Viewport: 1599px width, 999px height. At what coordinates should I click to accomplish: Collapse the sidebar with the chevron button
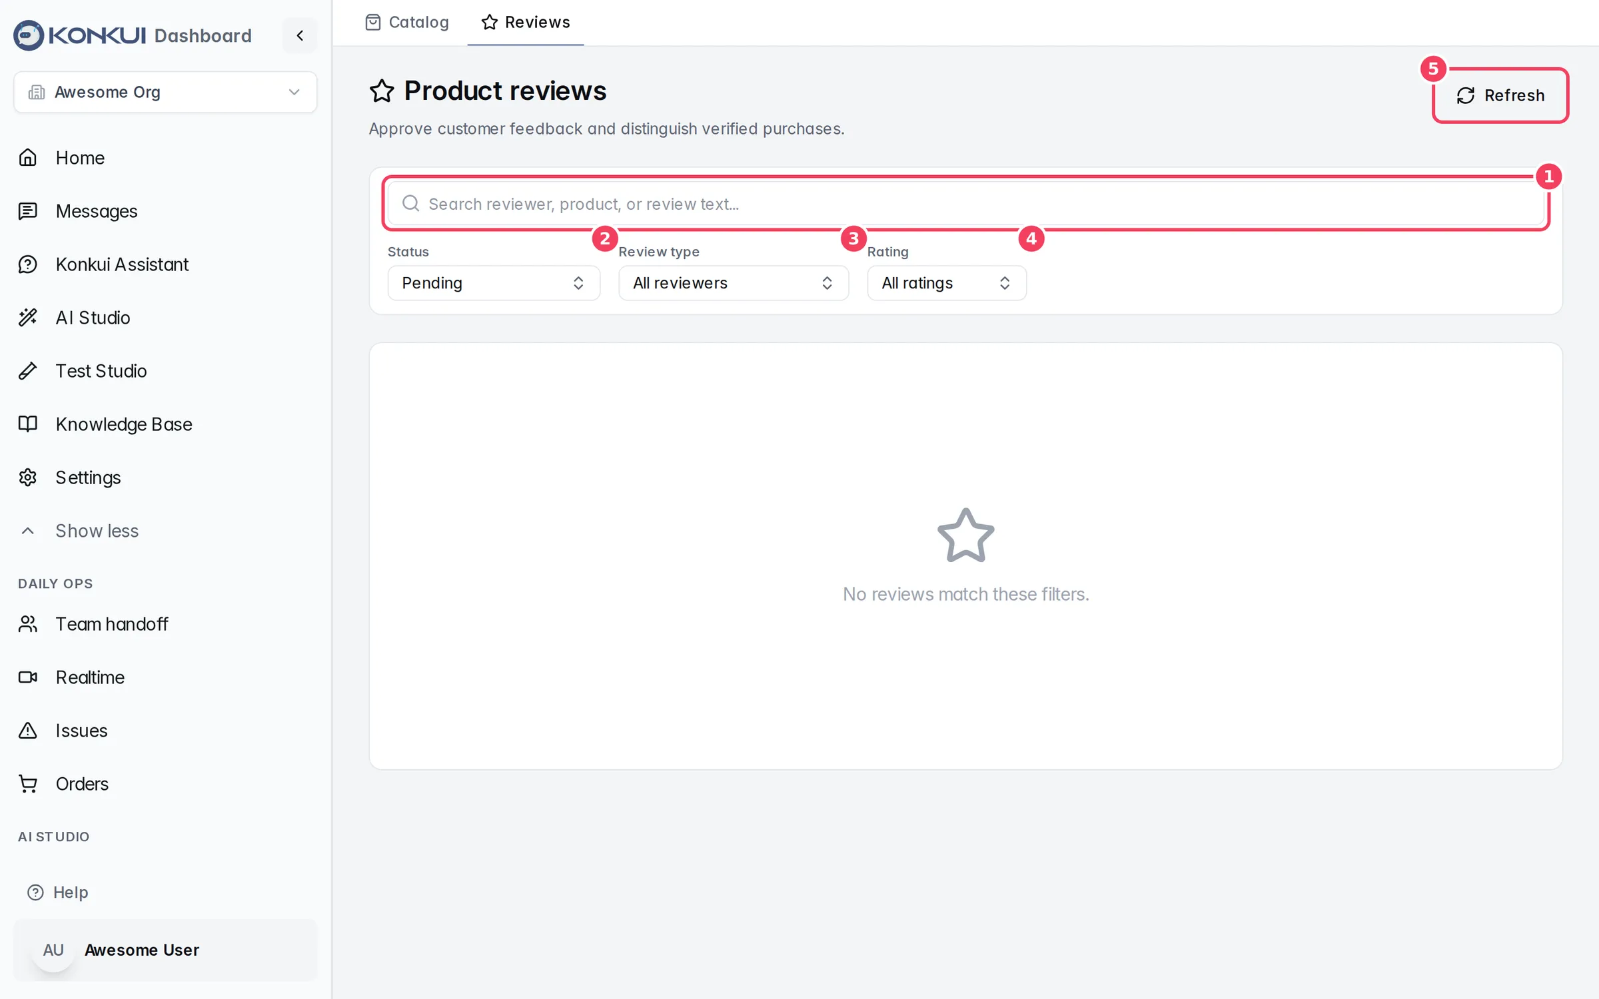click(x=300, y=35)
